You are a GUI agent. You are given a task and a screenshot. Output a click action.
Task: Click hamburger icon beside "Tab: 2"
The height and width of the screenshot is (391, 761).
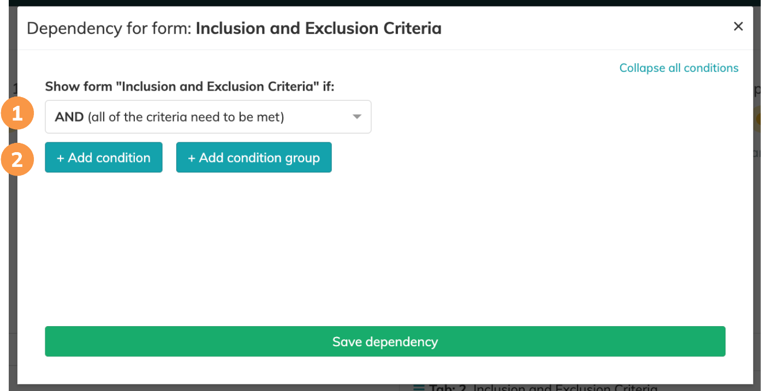coord(419,388)
